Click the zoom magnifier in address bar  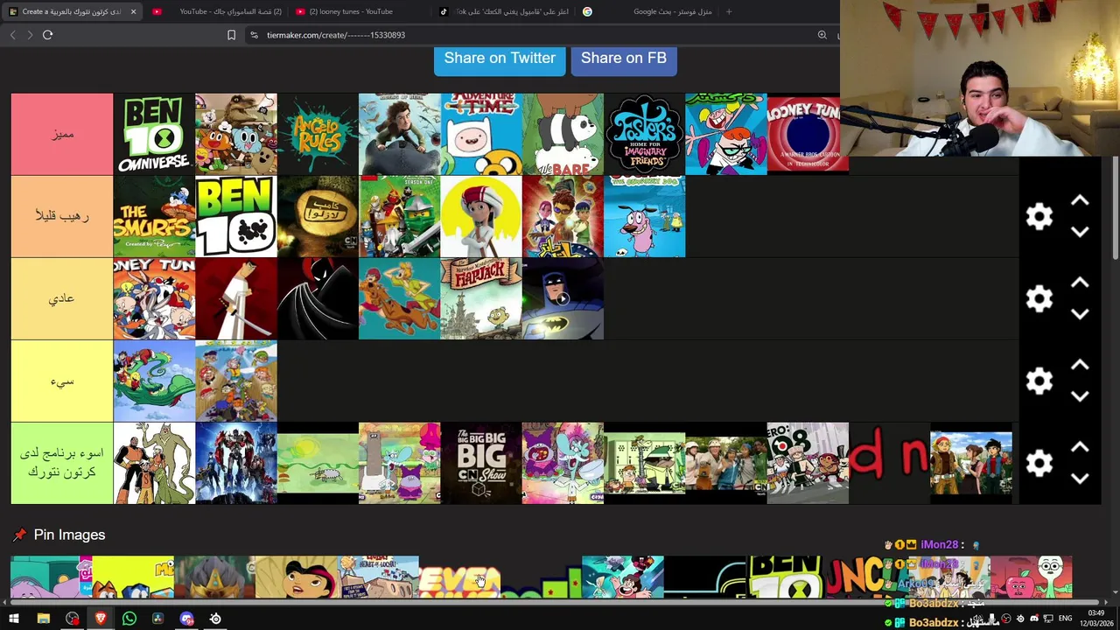(x=822, y=35)
